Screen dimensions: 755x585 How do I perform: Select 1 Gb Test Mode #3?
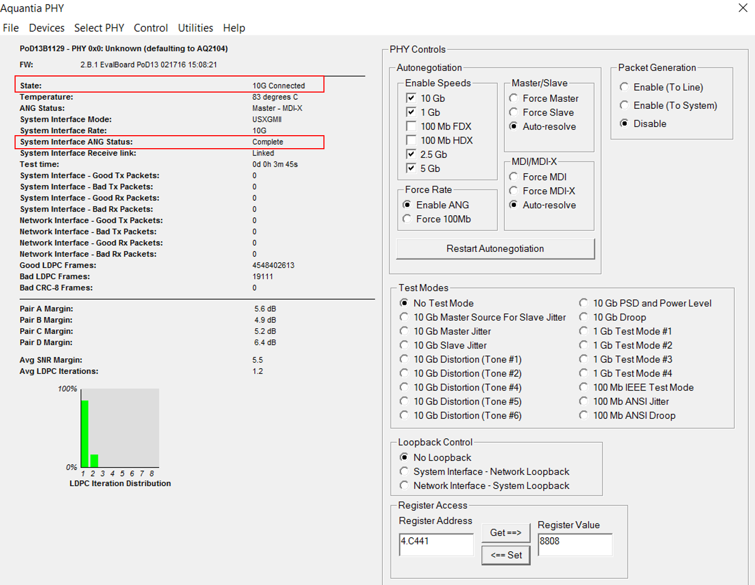tap(583, 359)
